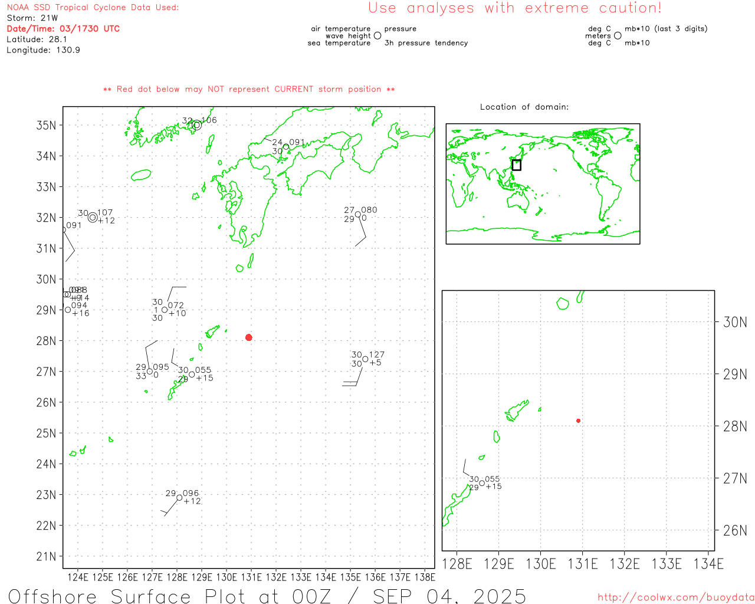The image size is (755, 604).
Task: Click the 124E longitude label on main map
Action: click(x=77, y=577)
